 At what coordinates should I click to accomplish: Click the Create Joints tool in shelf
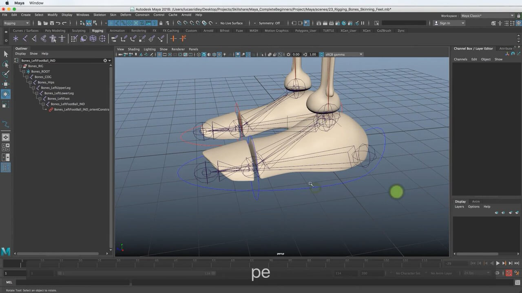click(25, 39)
